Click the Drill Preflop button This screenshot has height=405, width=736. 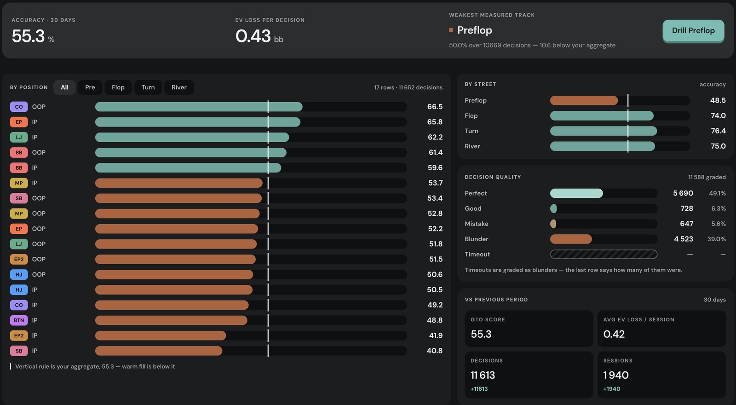click(x=693, y=31)
